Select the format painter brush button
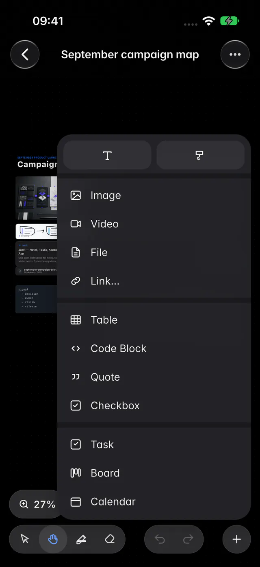 [200, 155]
